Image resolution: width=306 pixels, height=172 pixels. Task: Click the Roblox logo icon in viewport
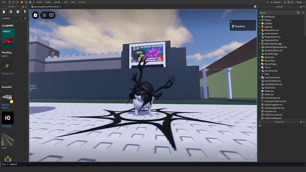pos(35,15)
